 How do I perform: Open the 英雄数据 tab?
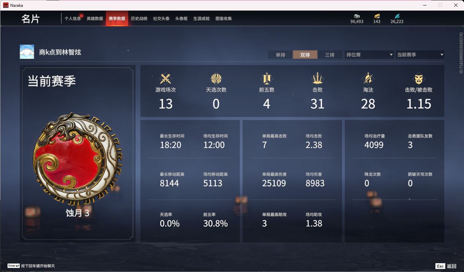(95, 18)
